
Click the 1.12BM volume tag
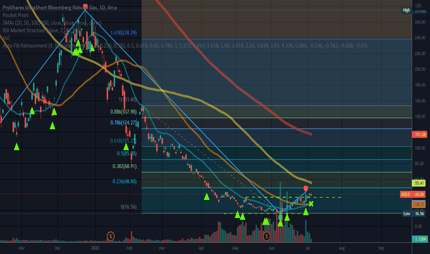pos(420,239)
